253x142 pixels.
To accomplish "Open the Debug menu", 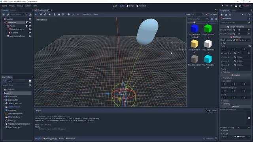I will coord(20,6).
